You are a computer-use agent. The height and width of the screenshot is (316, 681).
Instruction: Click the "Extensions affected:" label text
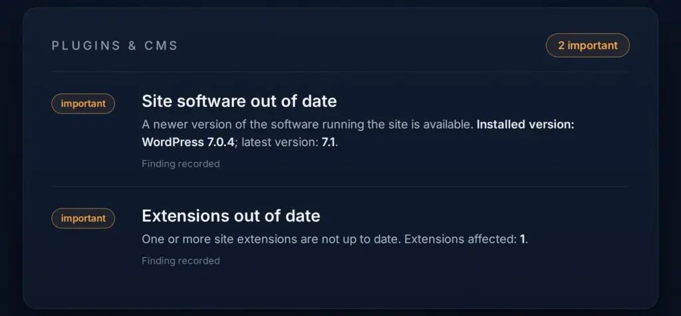tap(460, 239)
